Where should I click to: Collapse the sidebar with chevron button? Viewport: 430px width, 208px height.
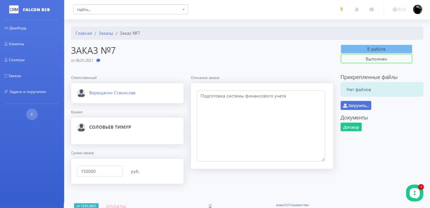coord(32,114)
